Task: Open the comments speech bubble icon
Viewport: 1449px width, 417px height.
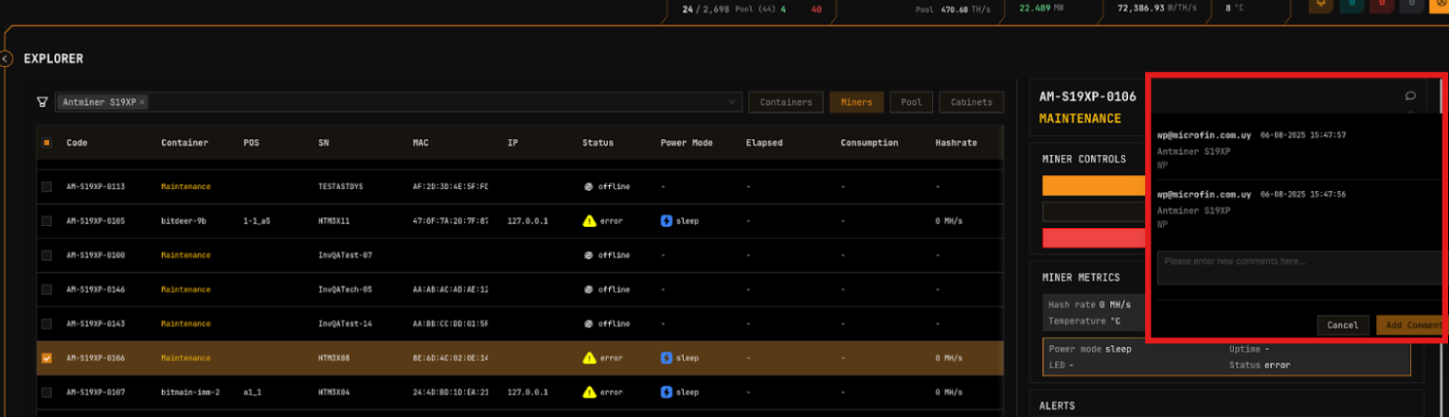Action: pos(1410,96)
